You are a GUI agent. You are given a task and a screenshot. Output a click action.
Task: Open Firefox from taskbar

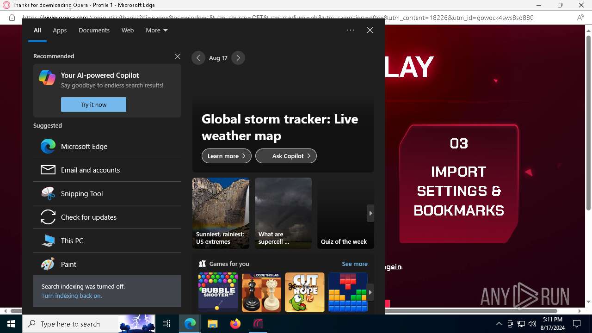[x=235, y=324]
